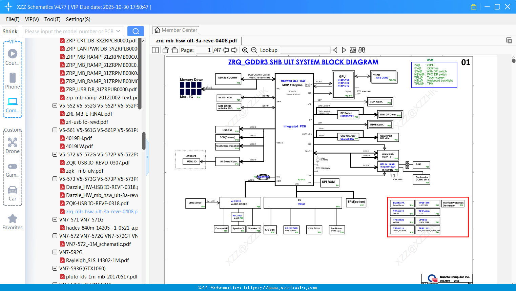
Task: Click the PDF icon beside 4019FH.pdf
Action: click(x=62, y=138)
